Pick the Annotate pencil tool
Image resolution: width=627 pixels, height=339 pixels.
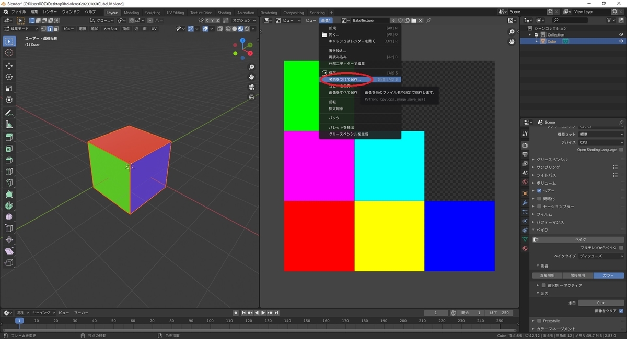pos(9,113)
